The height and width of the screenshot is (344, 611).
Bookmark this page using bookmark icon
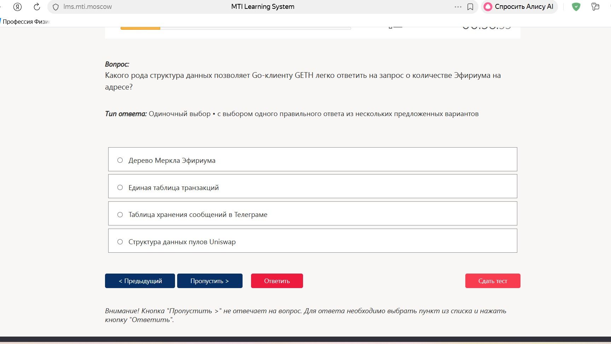(x=470, y=7)
